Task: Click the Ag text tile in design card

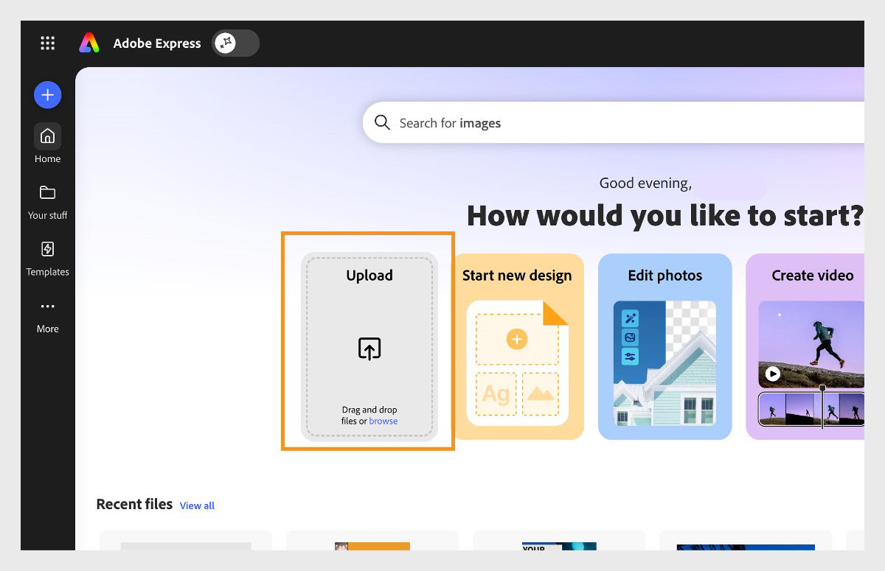Action: pyautogui.click(x=496, y=394)
